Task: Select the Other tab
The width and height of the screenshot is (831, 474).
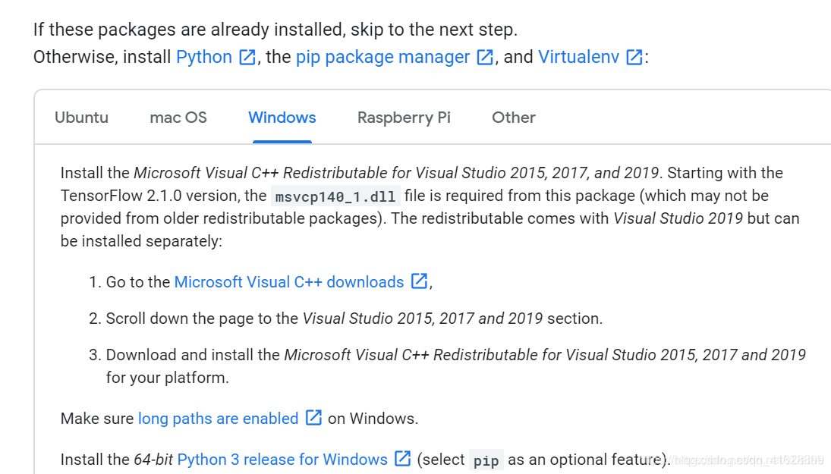Action: pyautogui.click(x=514, y=118)
